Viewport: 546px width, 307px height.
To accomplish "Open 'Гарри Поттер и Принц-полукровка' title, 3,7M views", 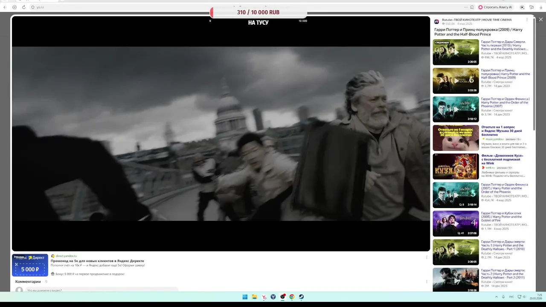I will (505, 74).
